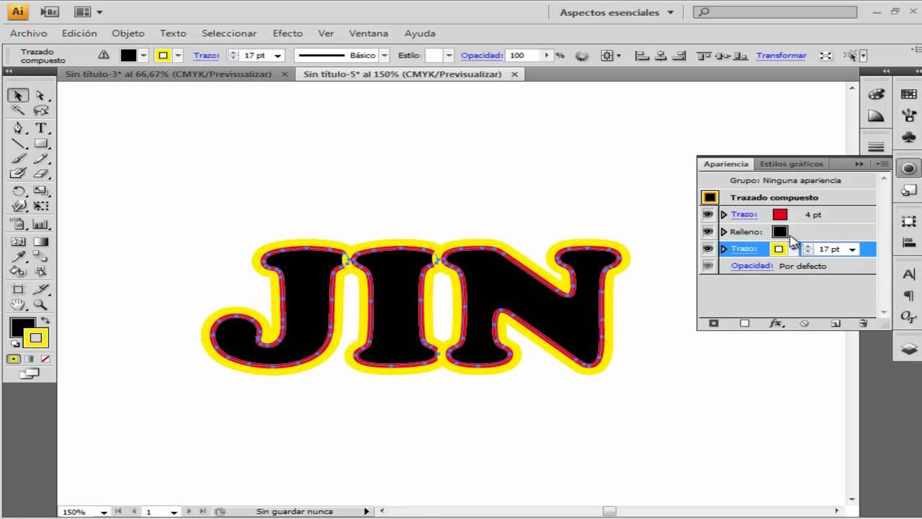922x519 pixels.
Task: Choose the Hand tool
Action: [x=18, y=305]
